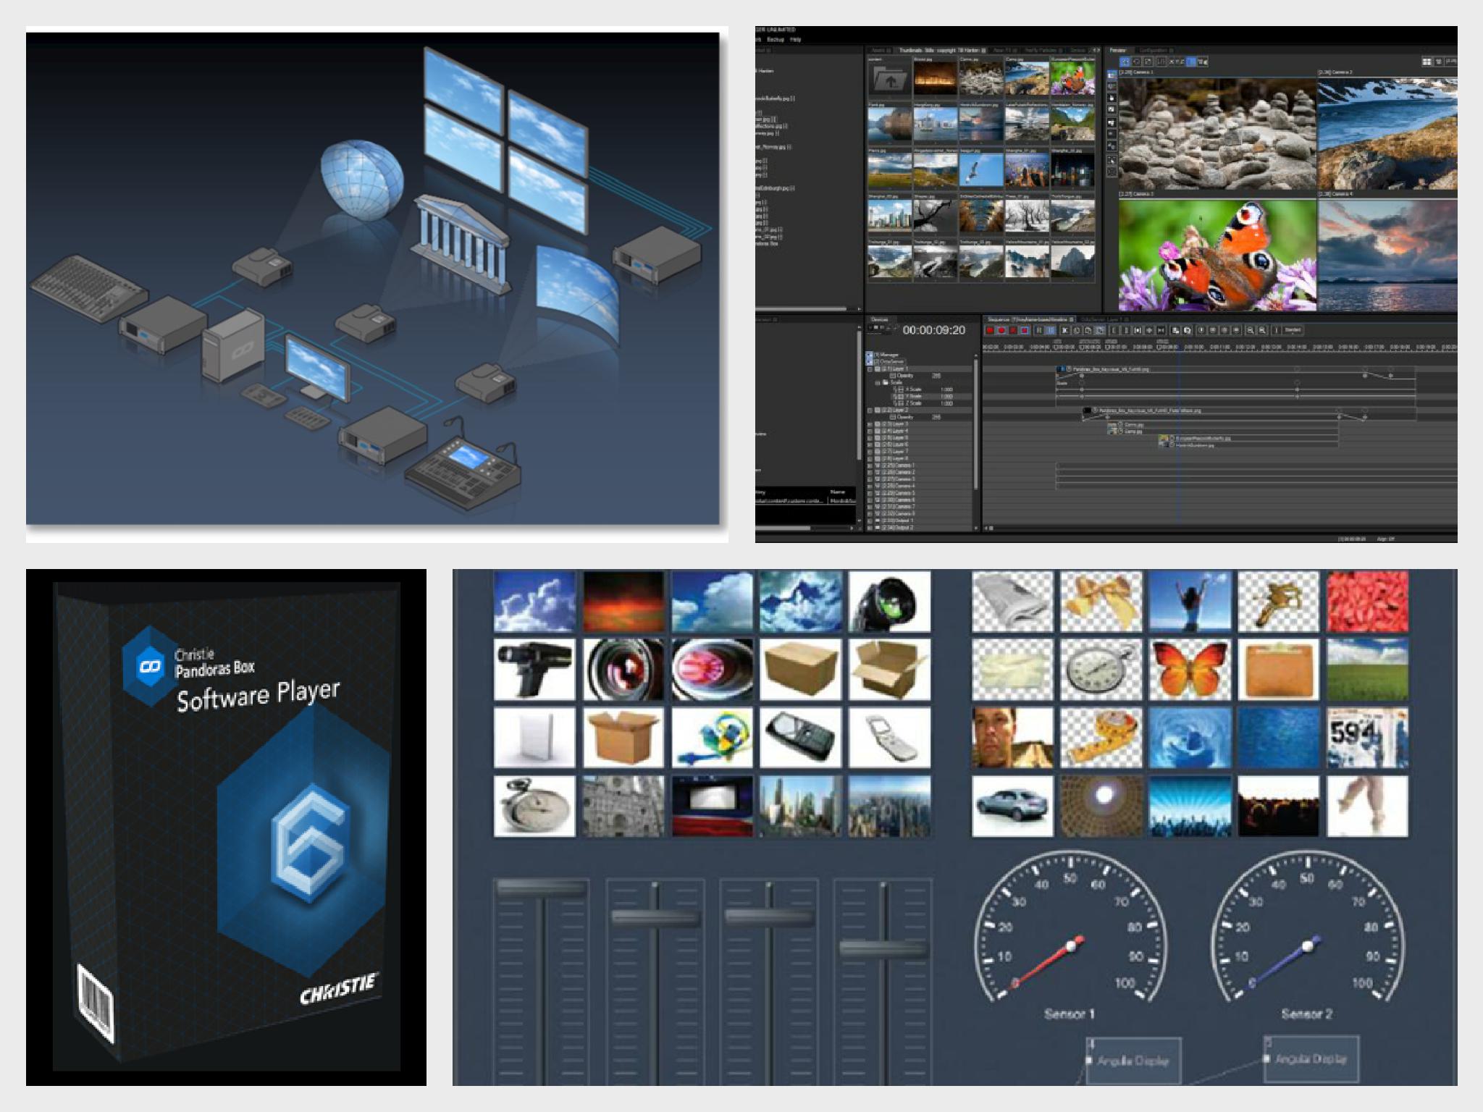Click the red record circle in Sequence toolbar
Screen dimensions: 1483x1112
point(1001,331)
